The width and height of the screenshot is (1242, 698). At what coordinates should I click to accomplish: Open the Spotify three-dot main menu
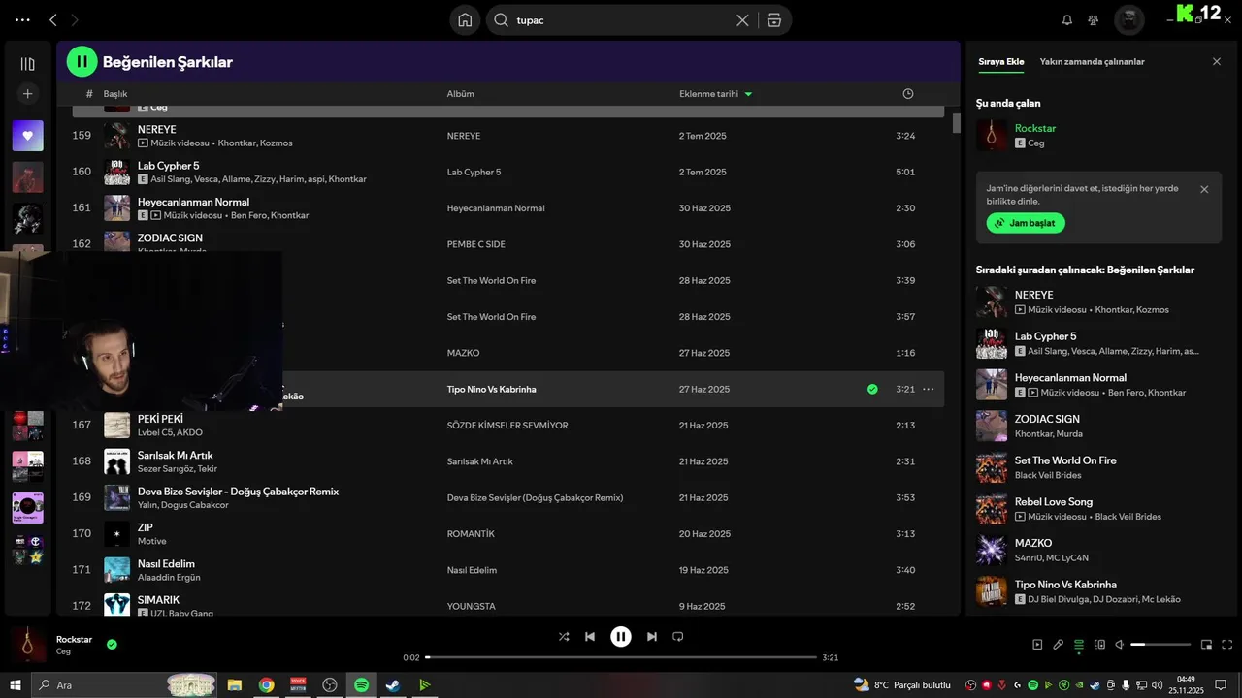tap(22, 19)
